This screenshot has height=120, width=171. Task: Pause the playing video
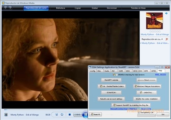click(85, 114)
